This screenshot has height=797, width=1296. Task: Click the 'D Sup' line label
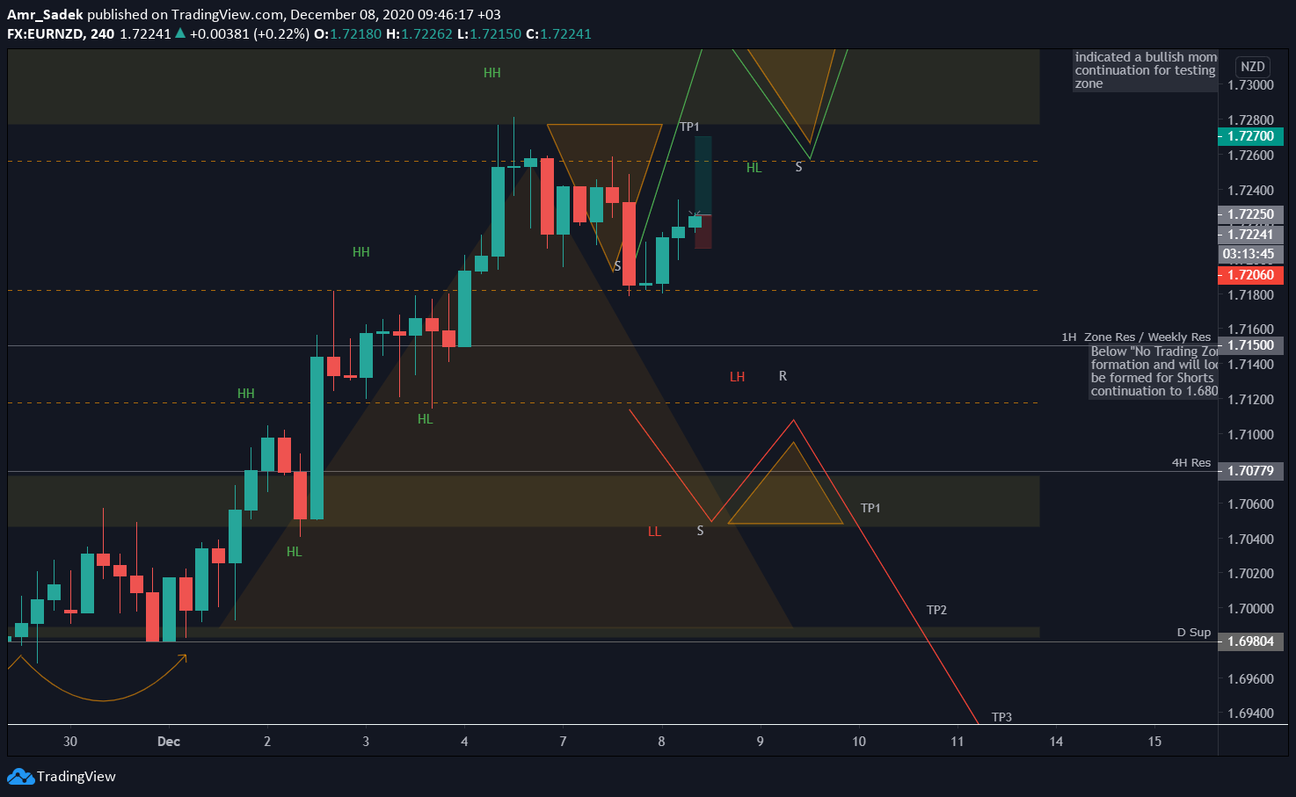[x=1194, y=633]
